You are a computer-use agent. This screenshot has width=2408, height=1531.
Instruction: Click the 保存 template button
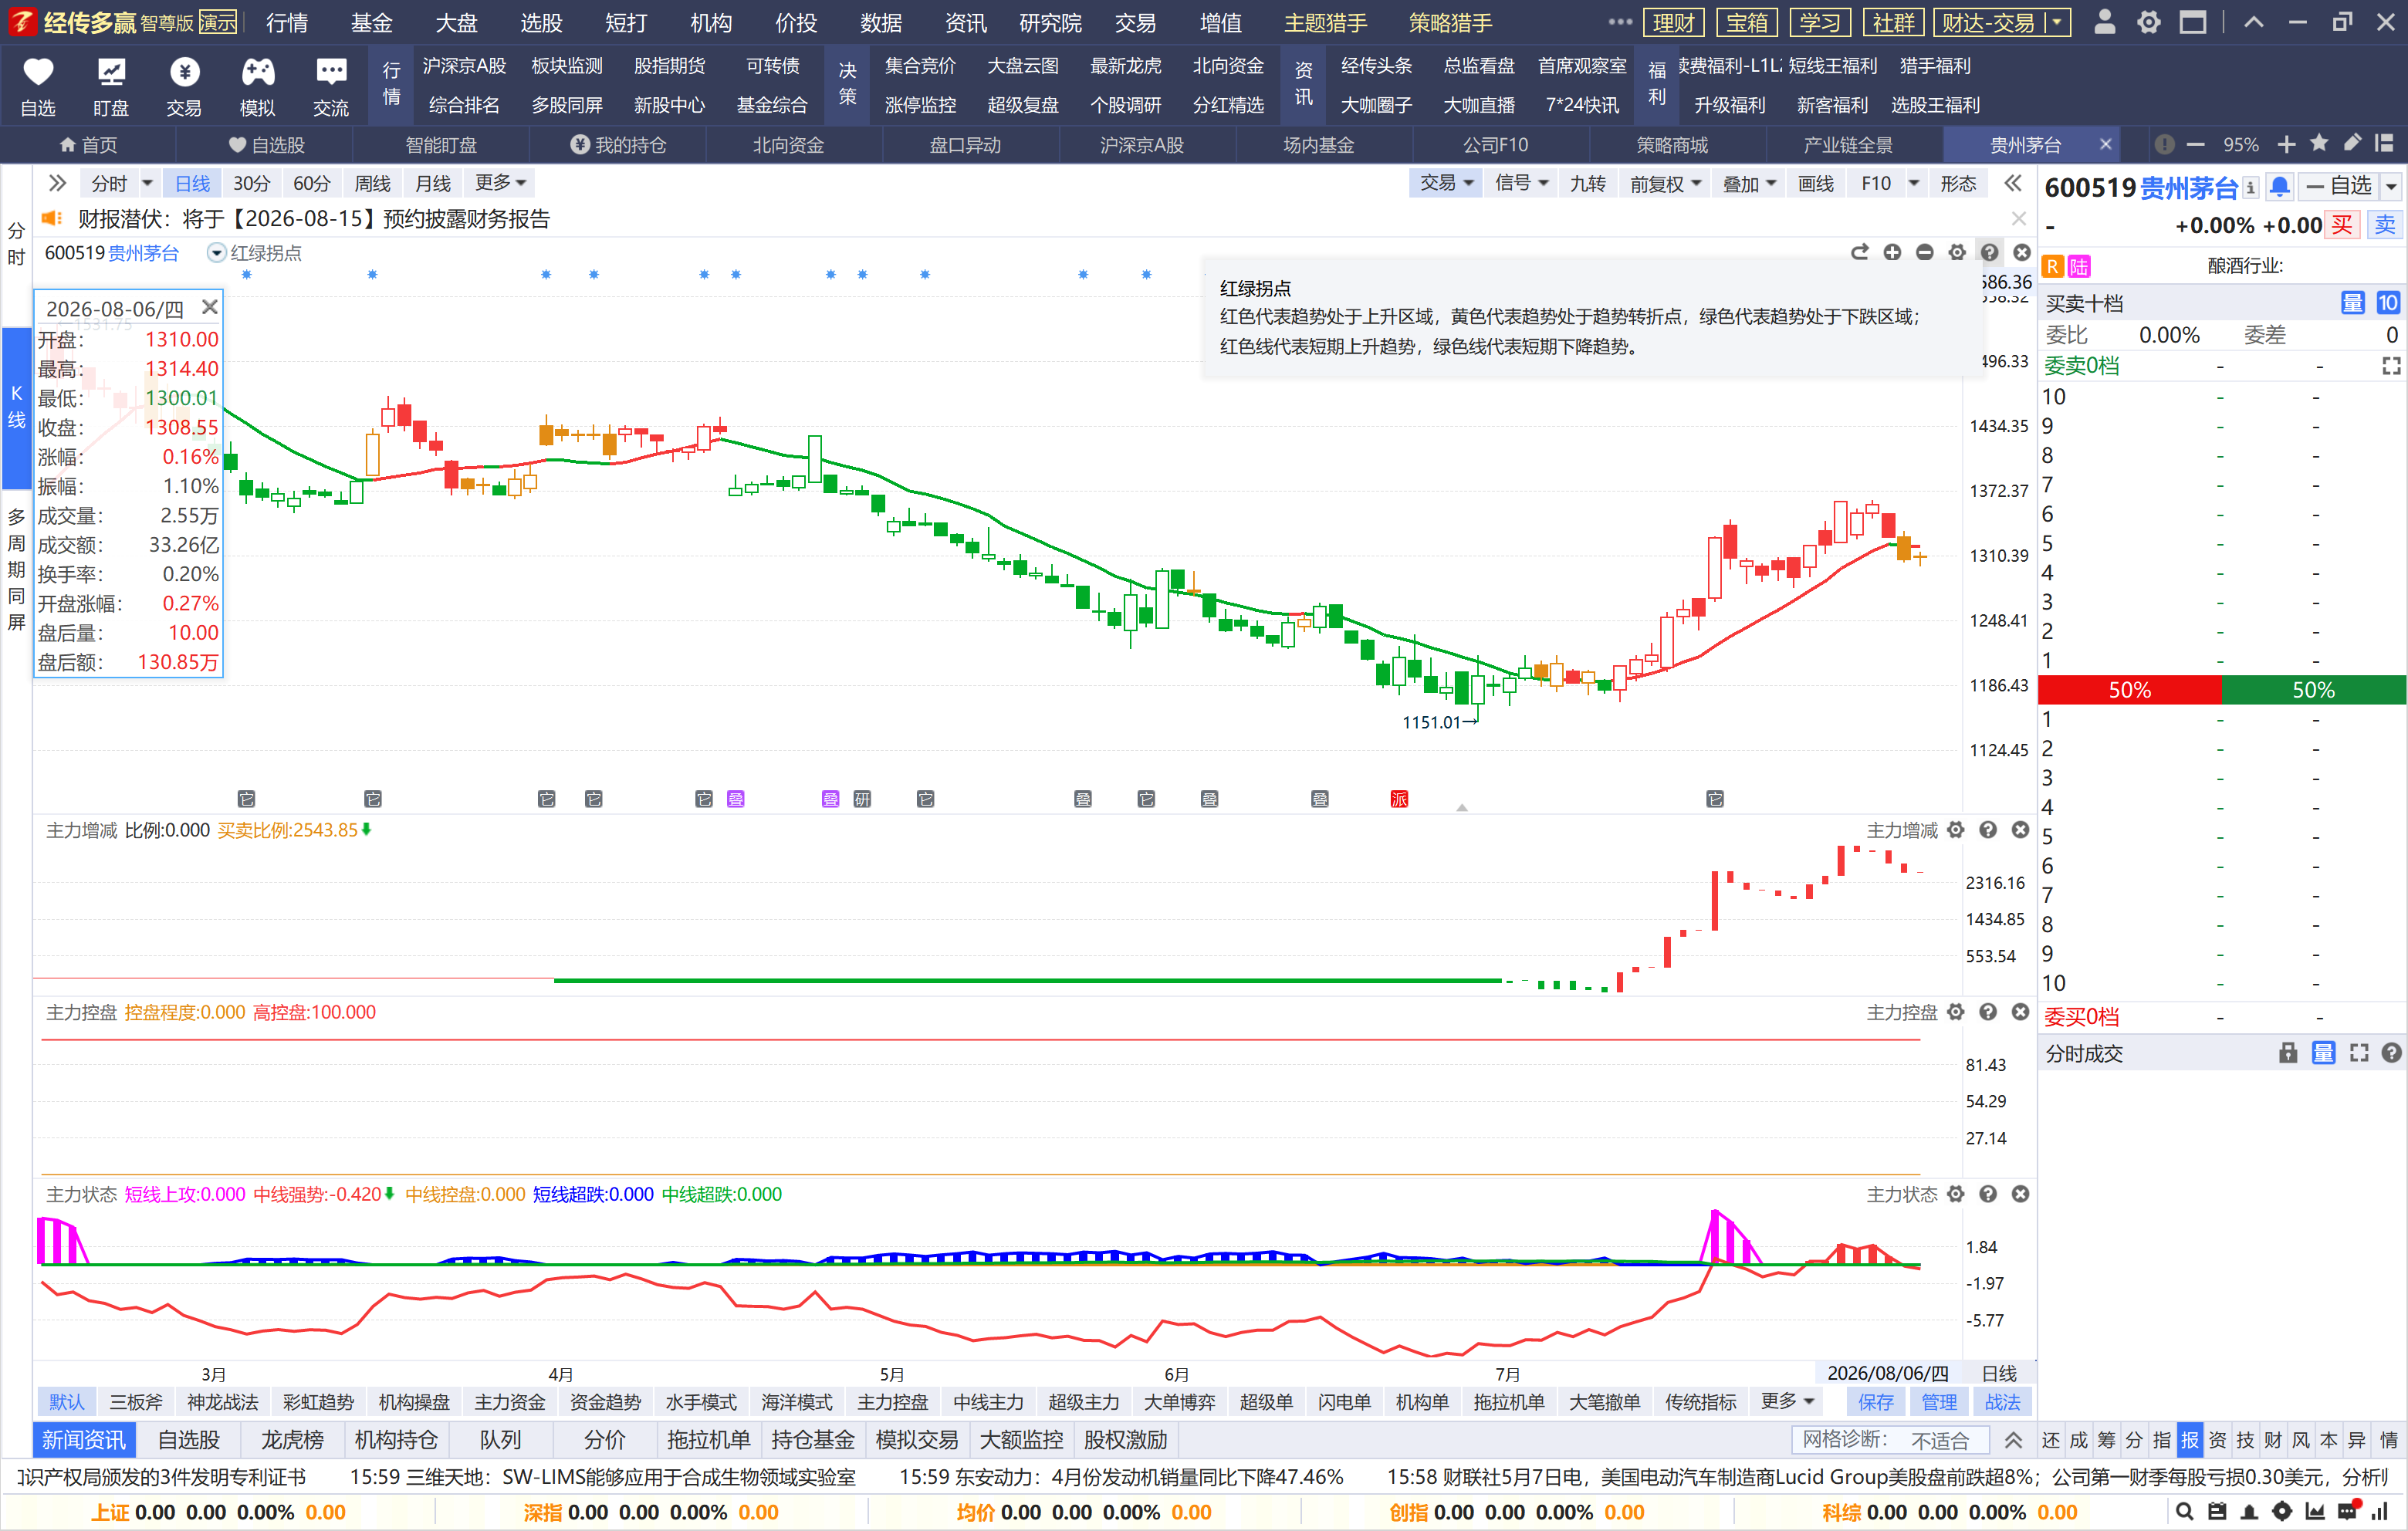[x=1875, y=1402]
